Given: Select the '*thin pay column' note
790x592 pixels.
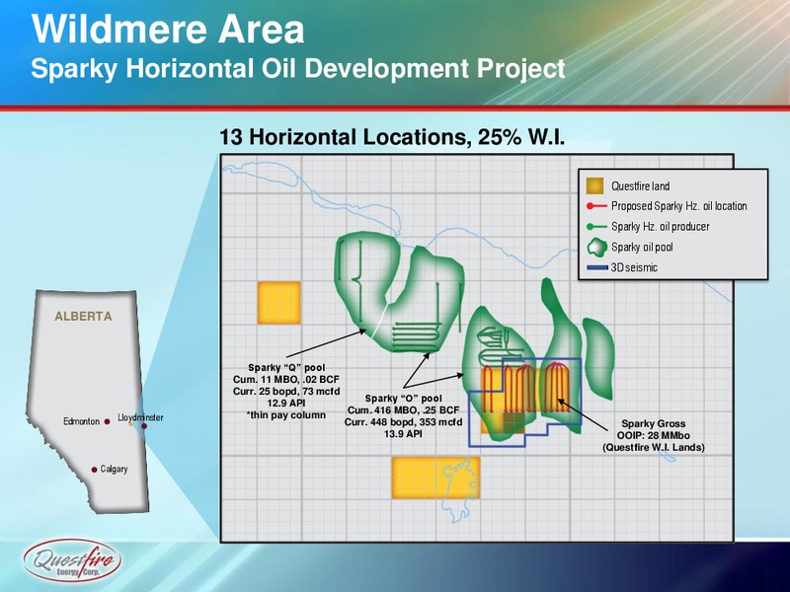Looking at the screenshot, I should coord(286,415).
